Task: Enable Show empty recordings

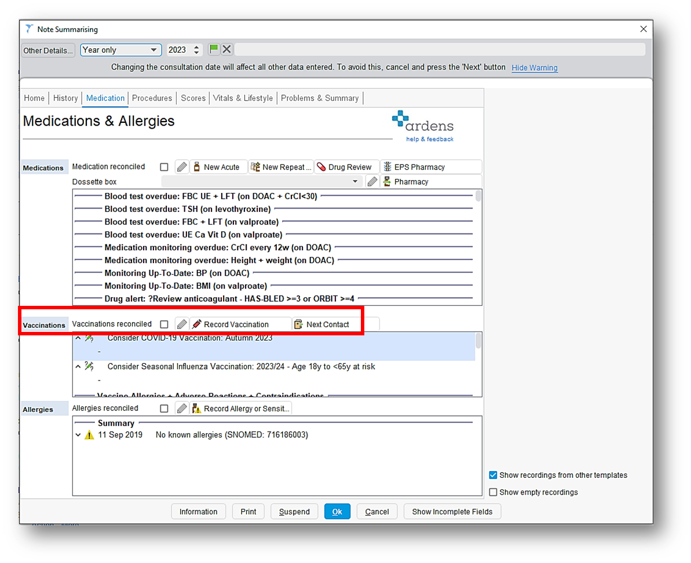Action: (493, 492)
